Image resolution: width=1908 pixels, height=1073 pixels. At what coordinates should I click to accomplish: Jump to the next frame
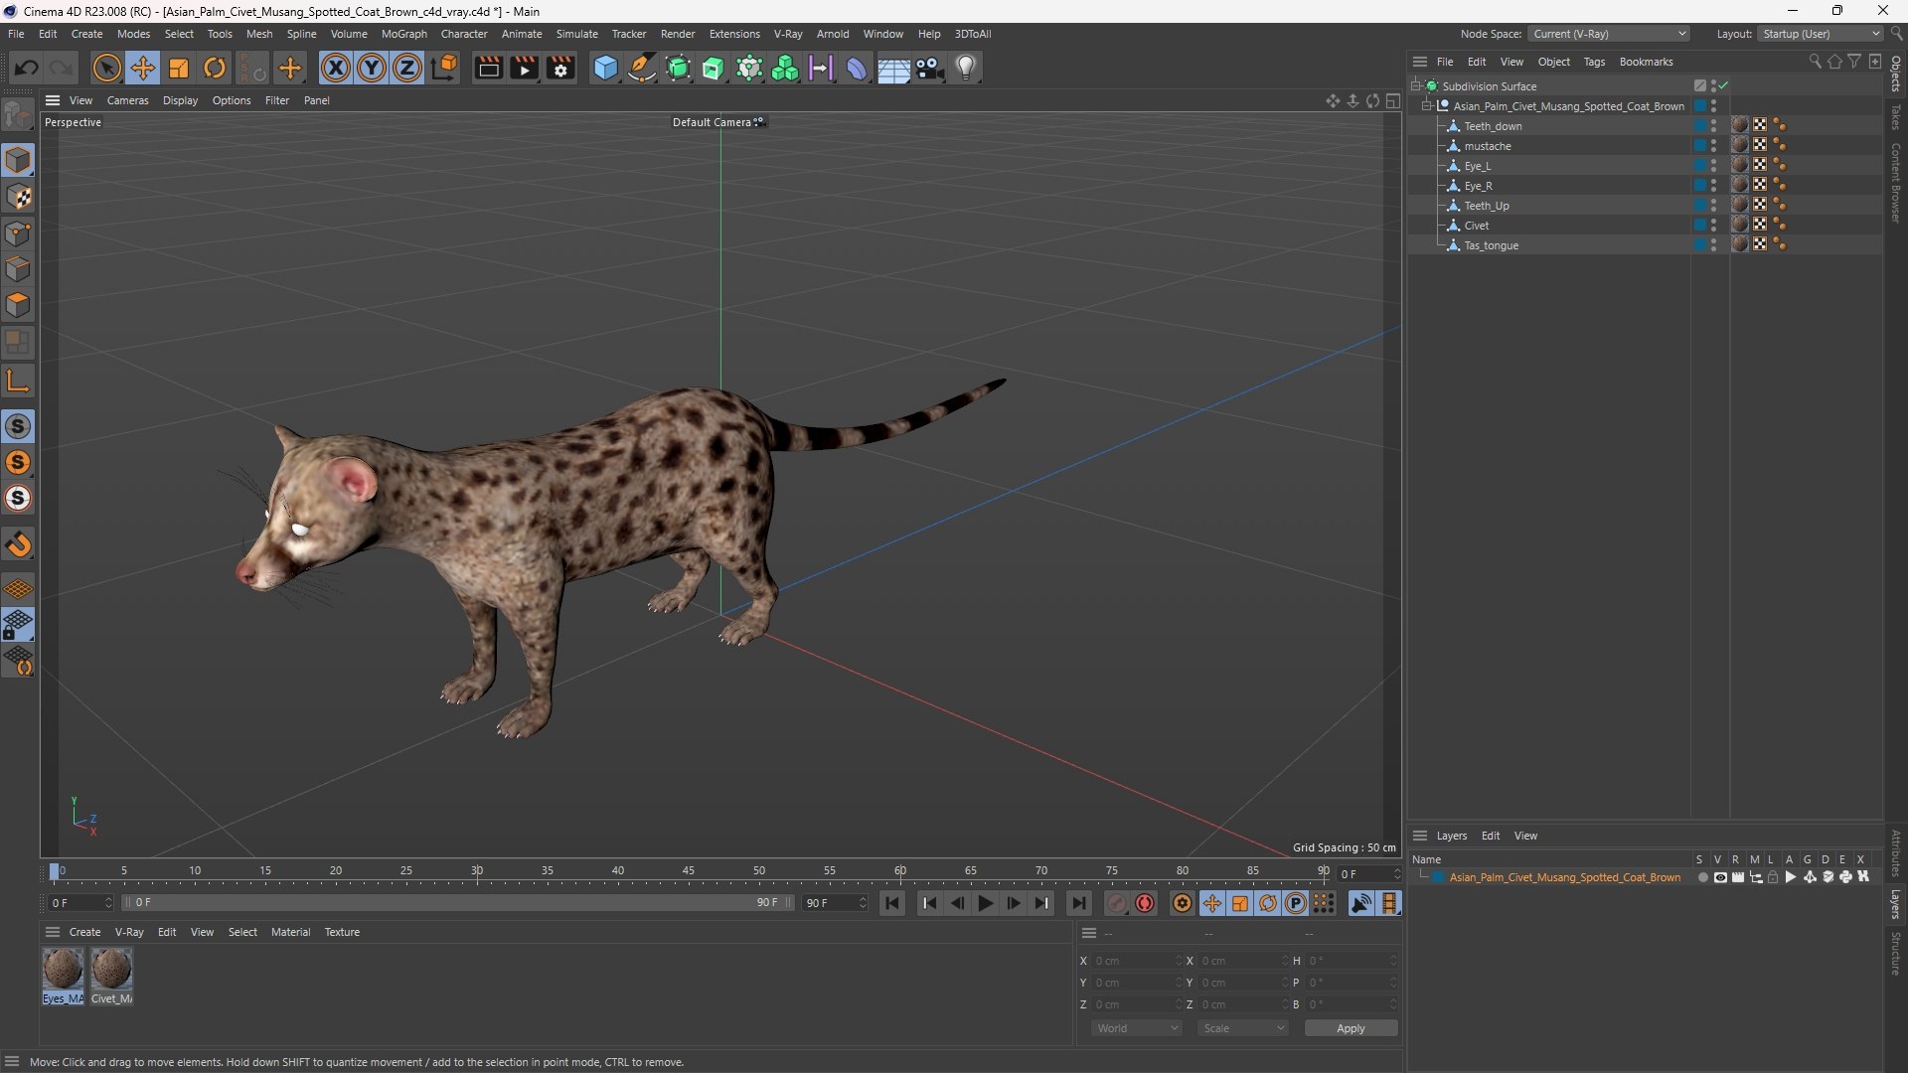1014,903
